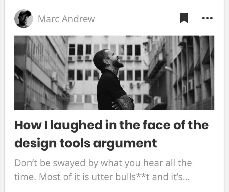Toggle the bookmark icon on the article
Viewport: 229px width, 192px height.
tap(184, 18)
